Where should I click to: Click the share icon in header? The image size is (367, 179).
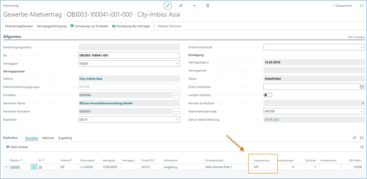pos(181,5)
